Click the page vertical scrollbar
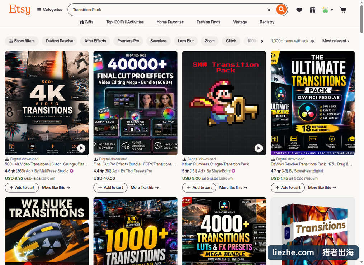Image resolution: width=364 pixels, height=265 pixels. [x=361, y=19]
